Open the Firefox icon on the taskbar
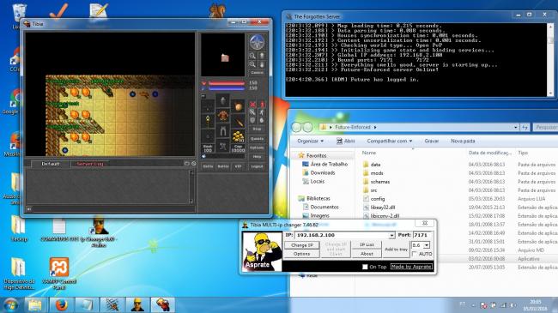The height and width of the screenshot is (313, 558). (x=61, y=304)
